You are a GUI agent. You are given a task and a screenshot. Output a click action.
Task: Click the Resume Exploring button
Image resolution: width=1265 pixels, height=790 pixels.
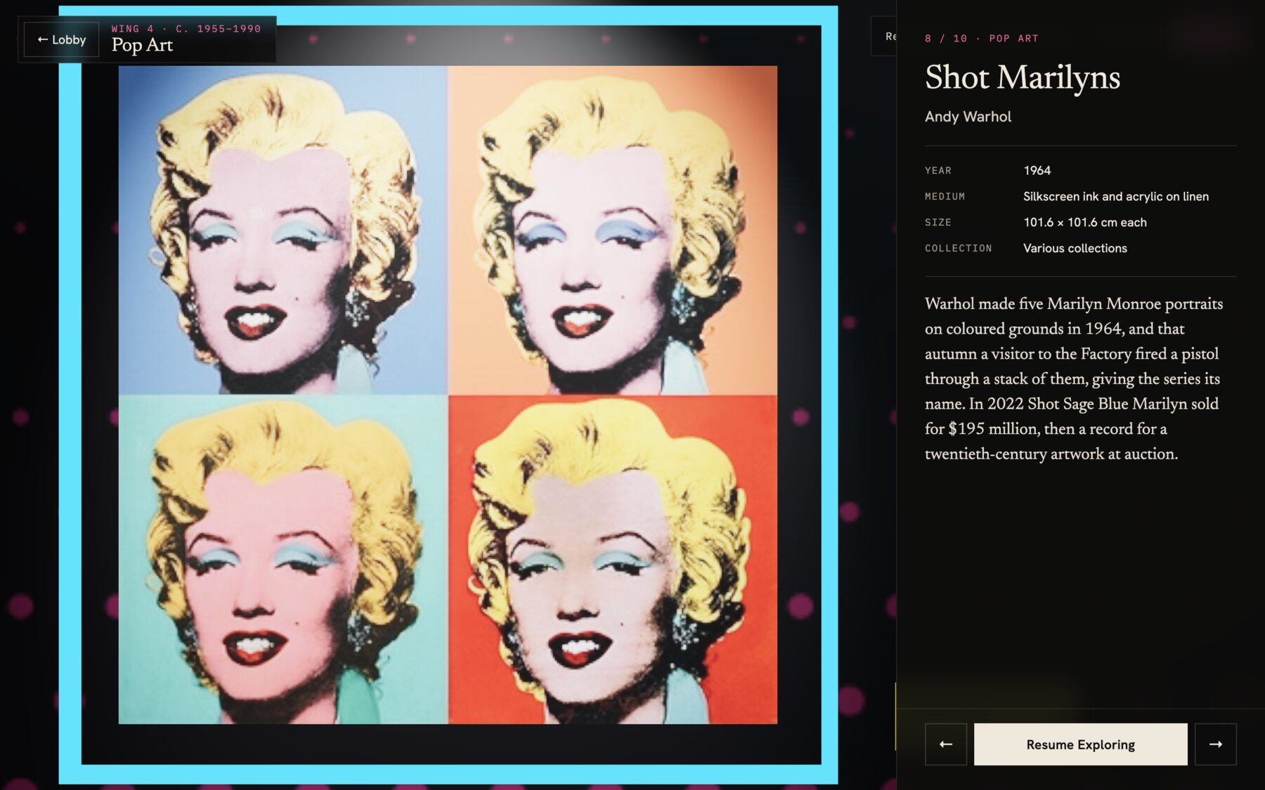[x=1081, y=744]
